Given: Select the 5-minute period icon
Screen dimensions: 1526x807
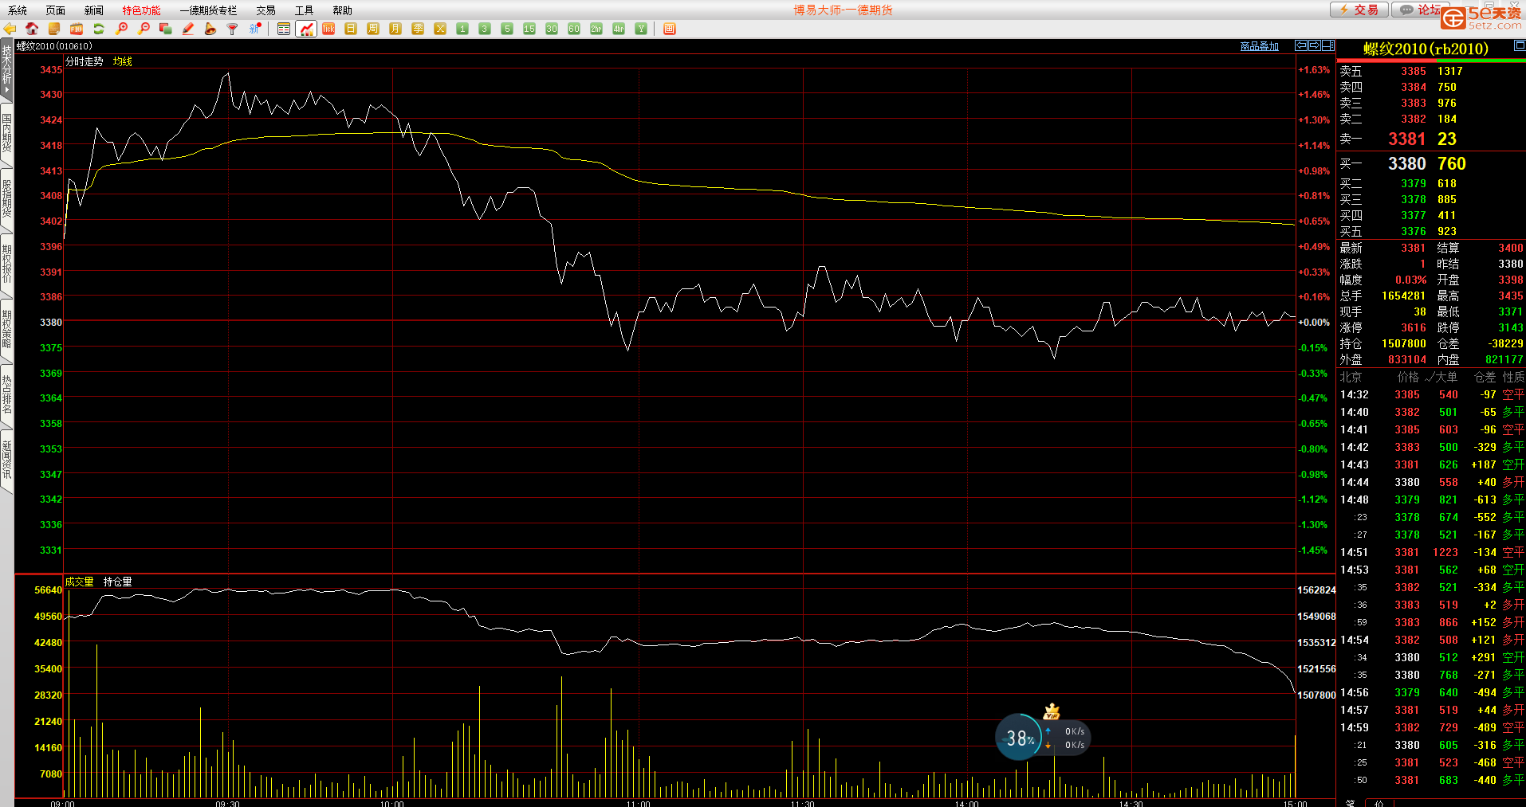Looking at the screenshot, I should coord(507,29).
